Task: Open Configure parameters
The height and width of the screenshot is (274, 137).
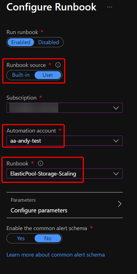Action: [64, 205]
